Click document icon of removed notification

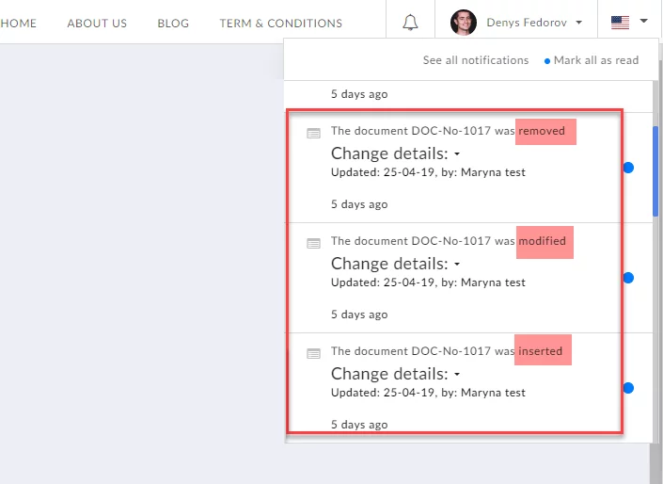(314, 133)
